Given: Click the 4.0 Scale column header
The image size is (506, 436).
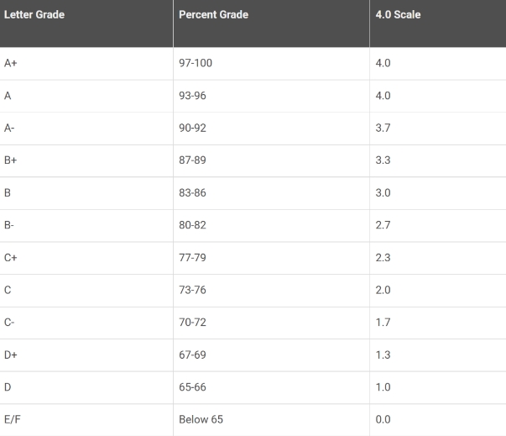Looking at the screenshot, I should (x=438, y=24).
